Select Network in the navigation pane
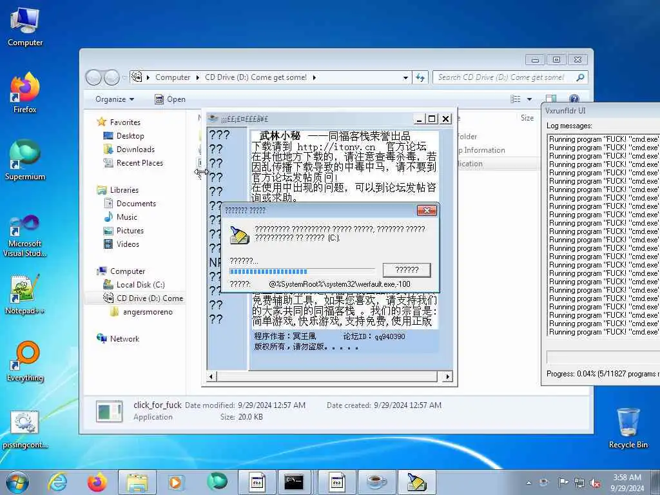 click(124, 339)
